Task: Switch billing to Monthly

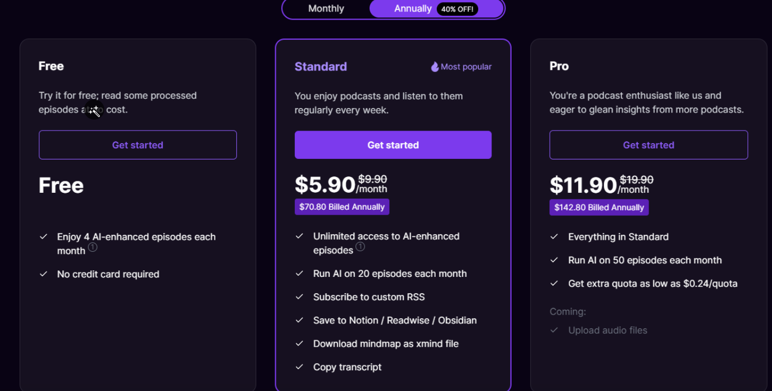Action: tap(326, 9)
